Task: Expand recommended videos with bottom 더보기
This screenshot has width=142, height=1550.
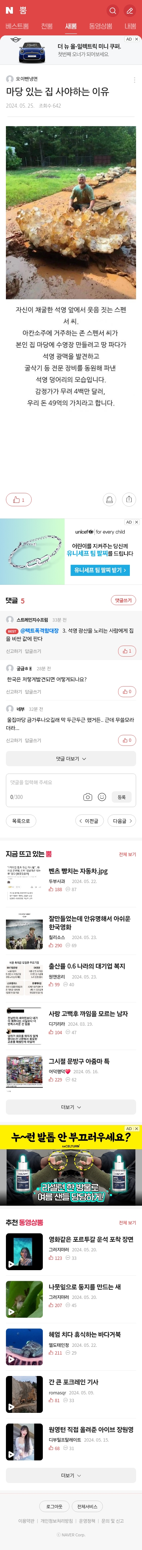Action: [x=71, y=1476]
